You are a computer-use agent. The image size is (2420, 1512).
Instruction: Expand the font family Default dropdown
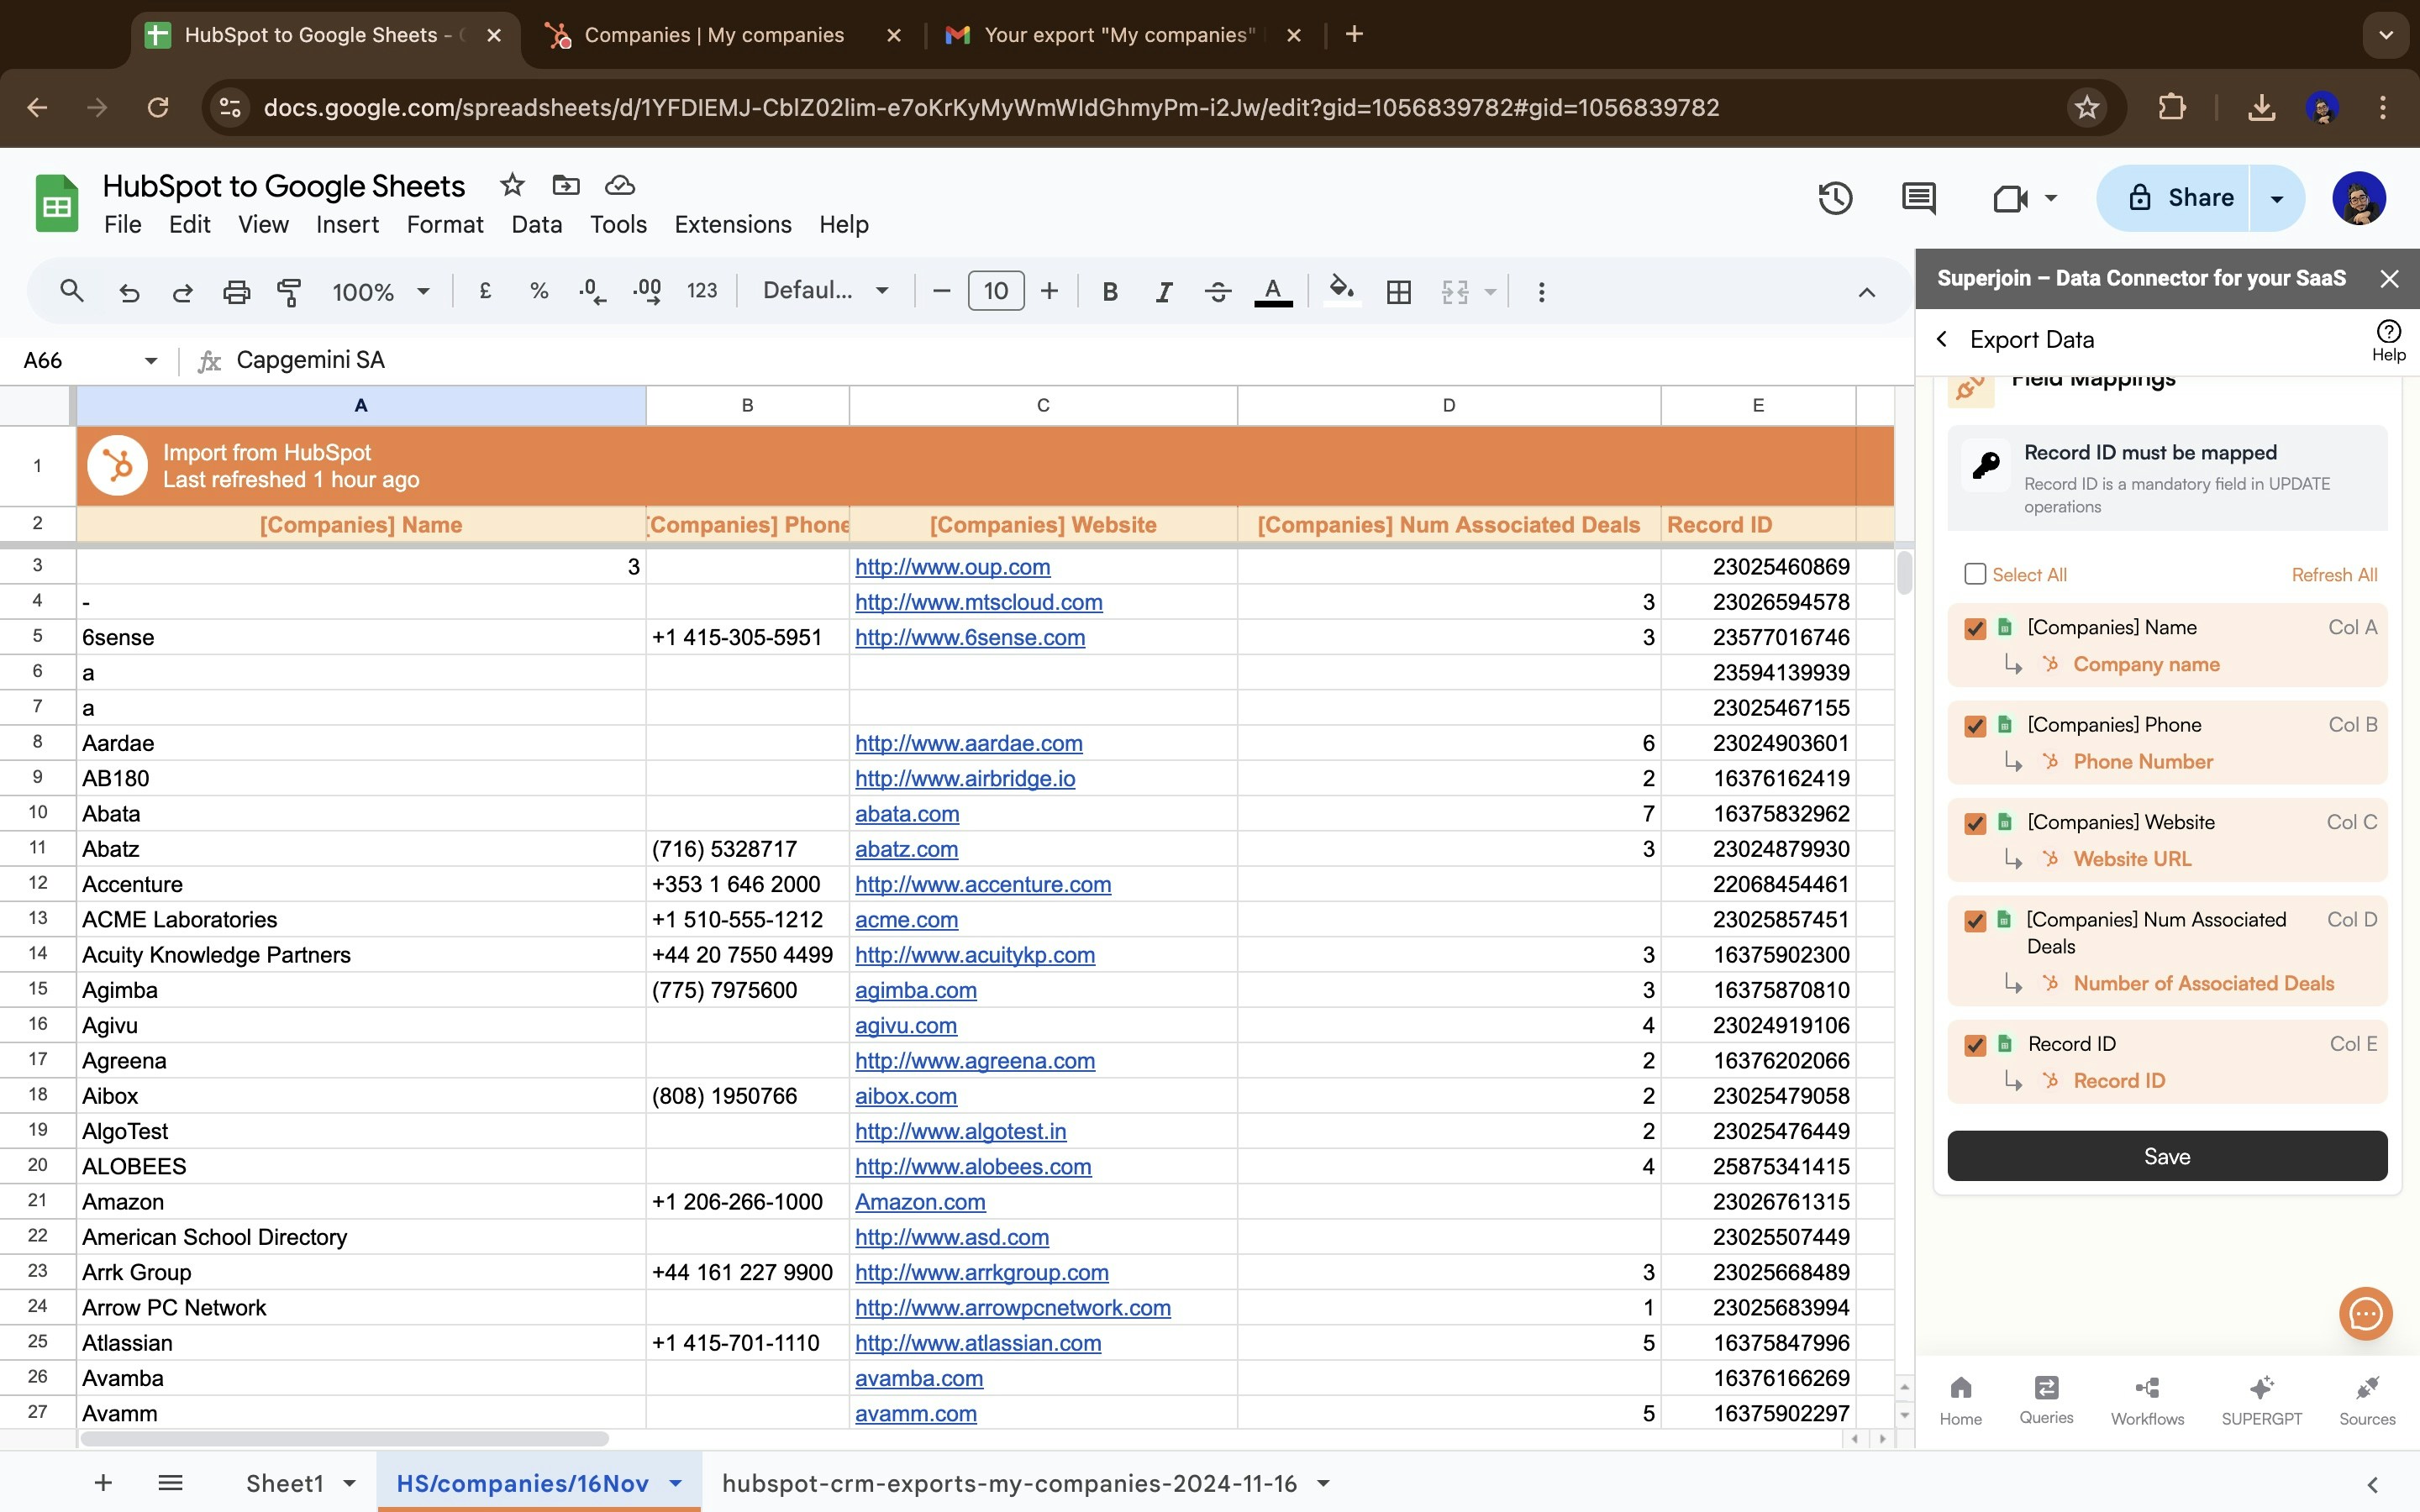click(825, 291)
